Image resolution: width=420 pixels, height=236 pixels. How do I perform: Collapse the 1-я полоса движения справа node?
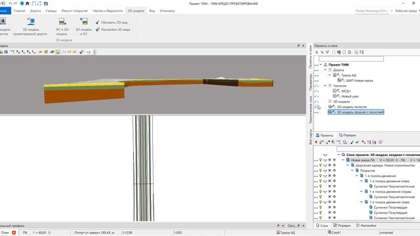pos(362,191)
